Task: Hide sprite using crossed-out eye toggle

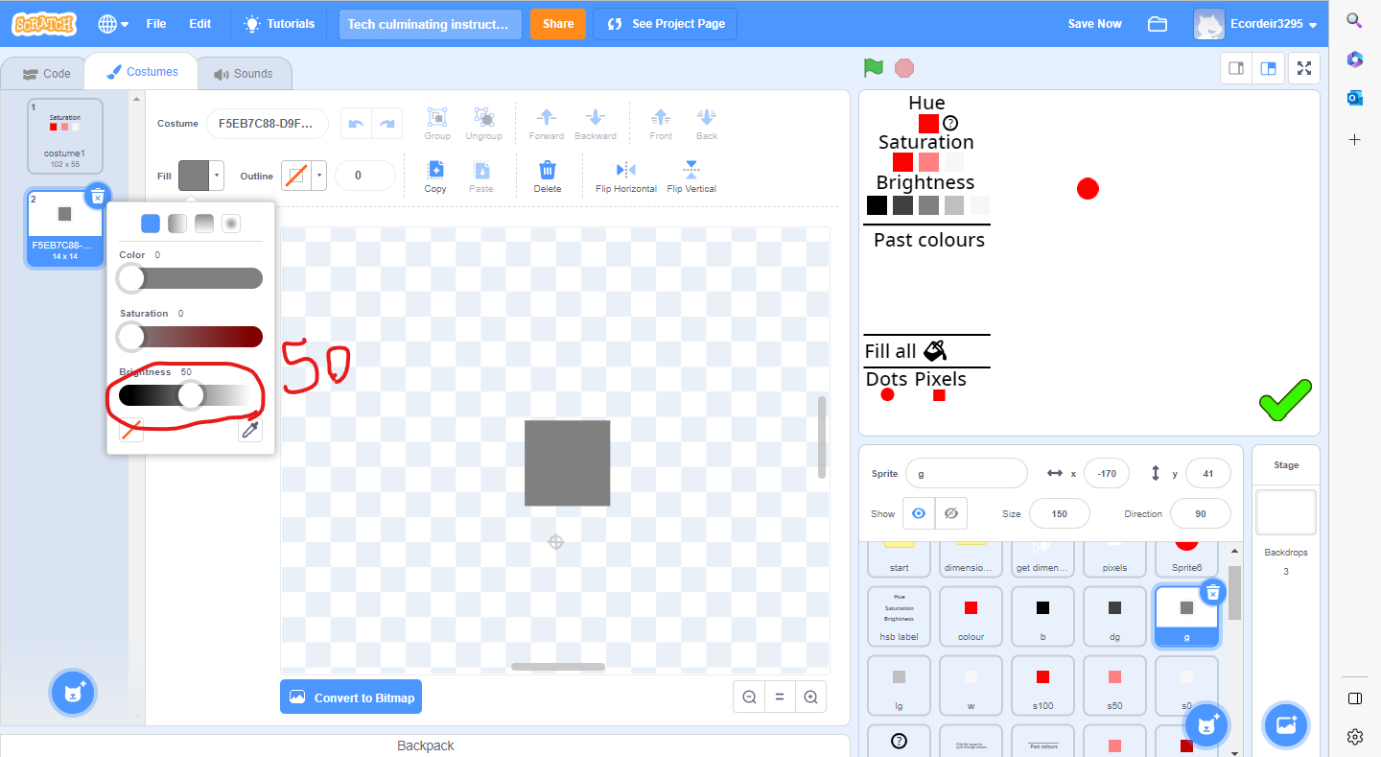Action: [950, 513]
